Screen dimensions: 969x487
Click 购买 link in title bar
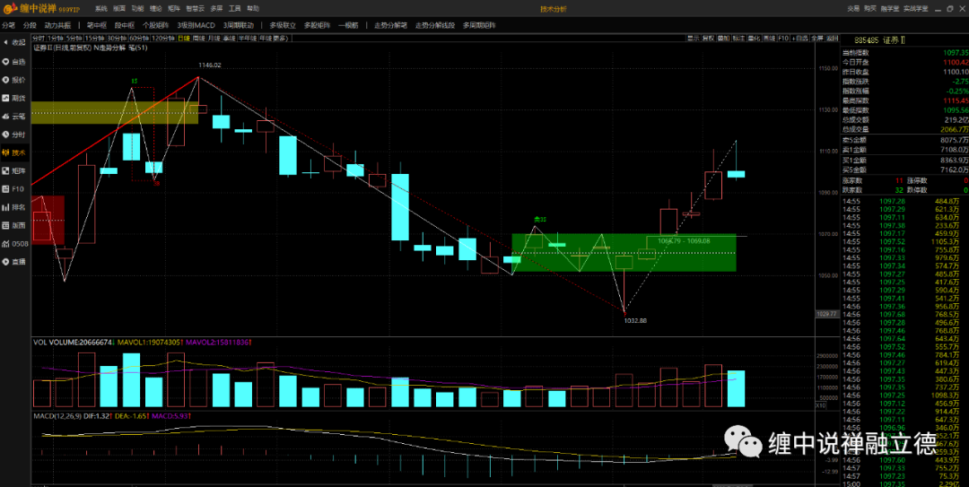click(x=870, y=9)
